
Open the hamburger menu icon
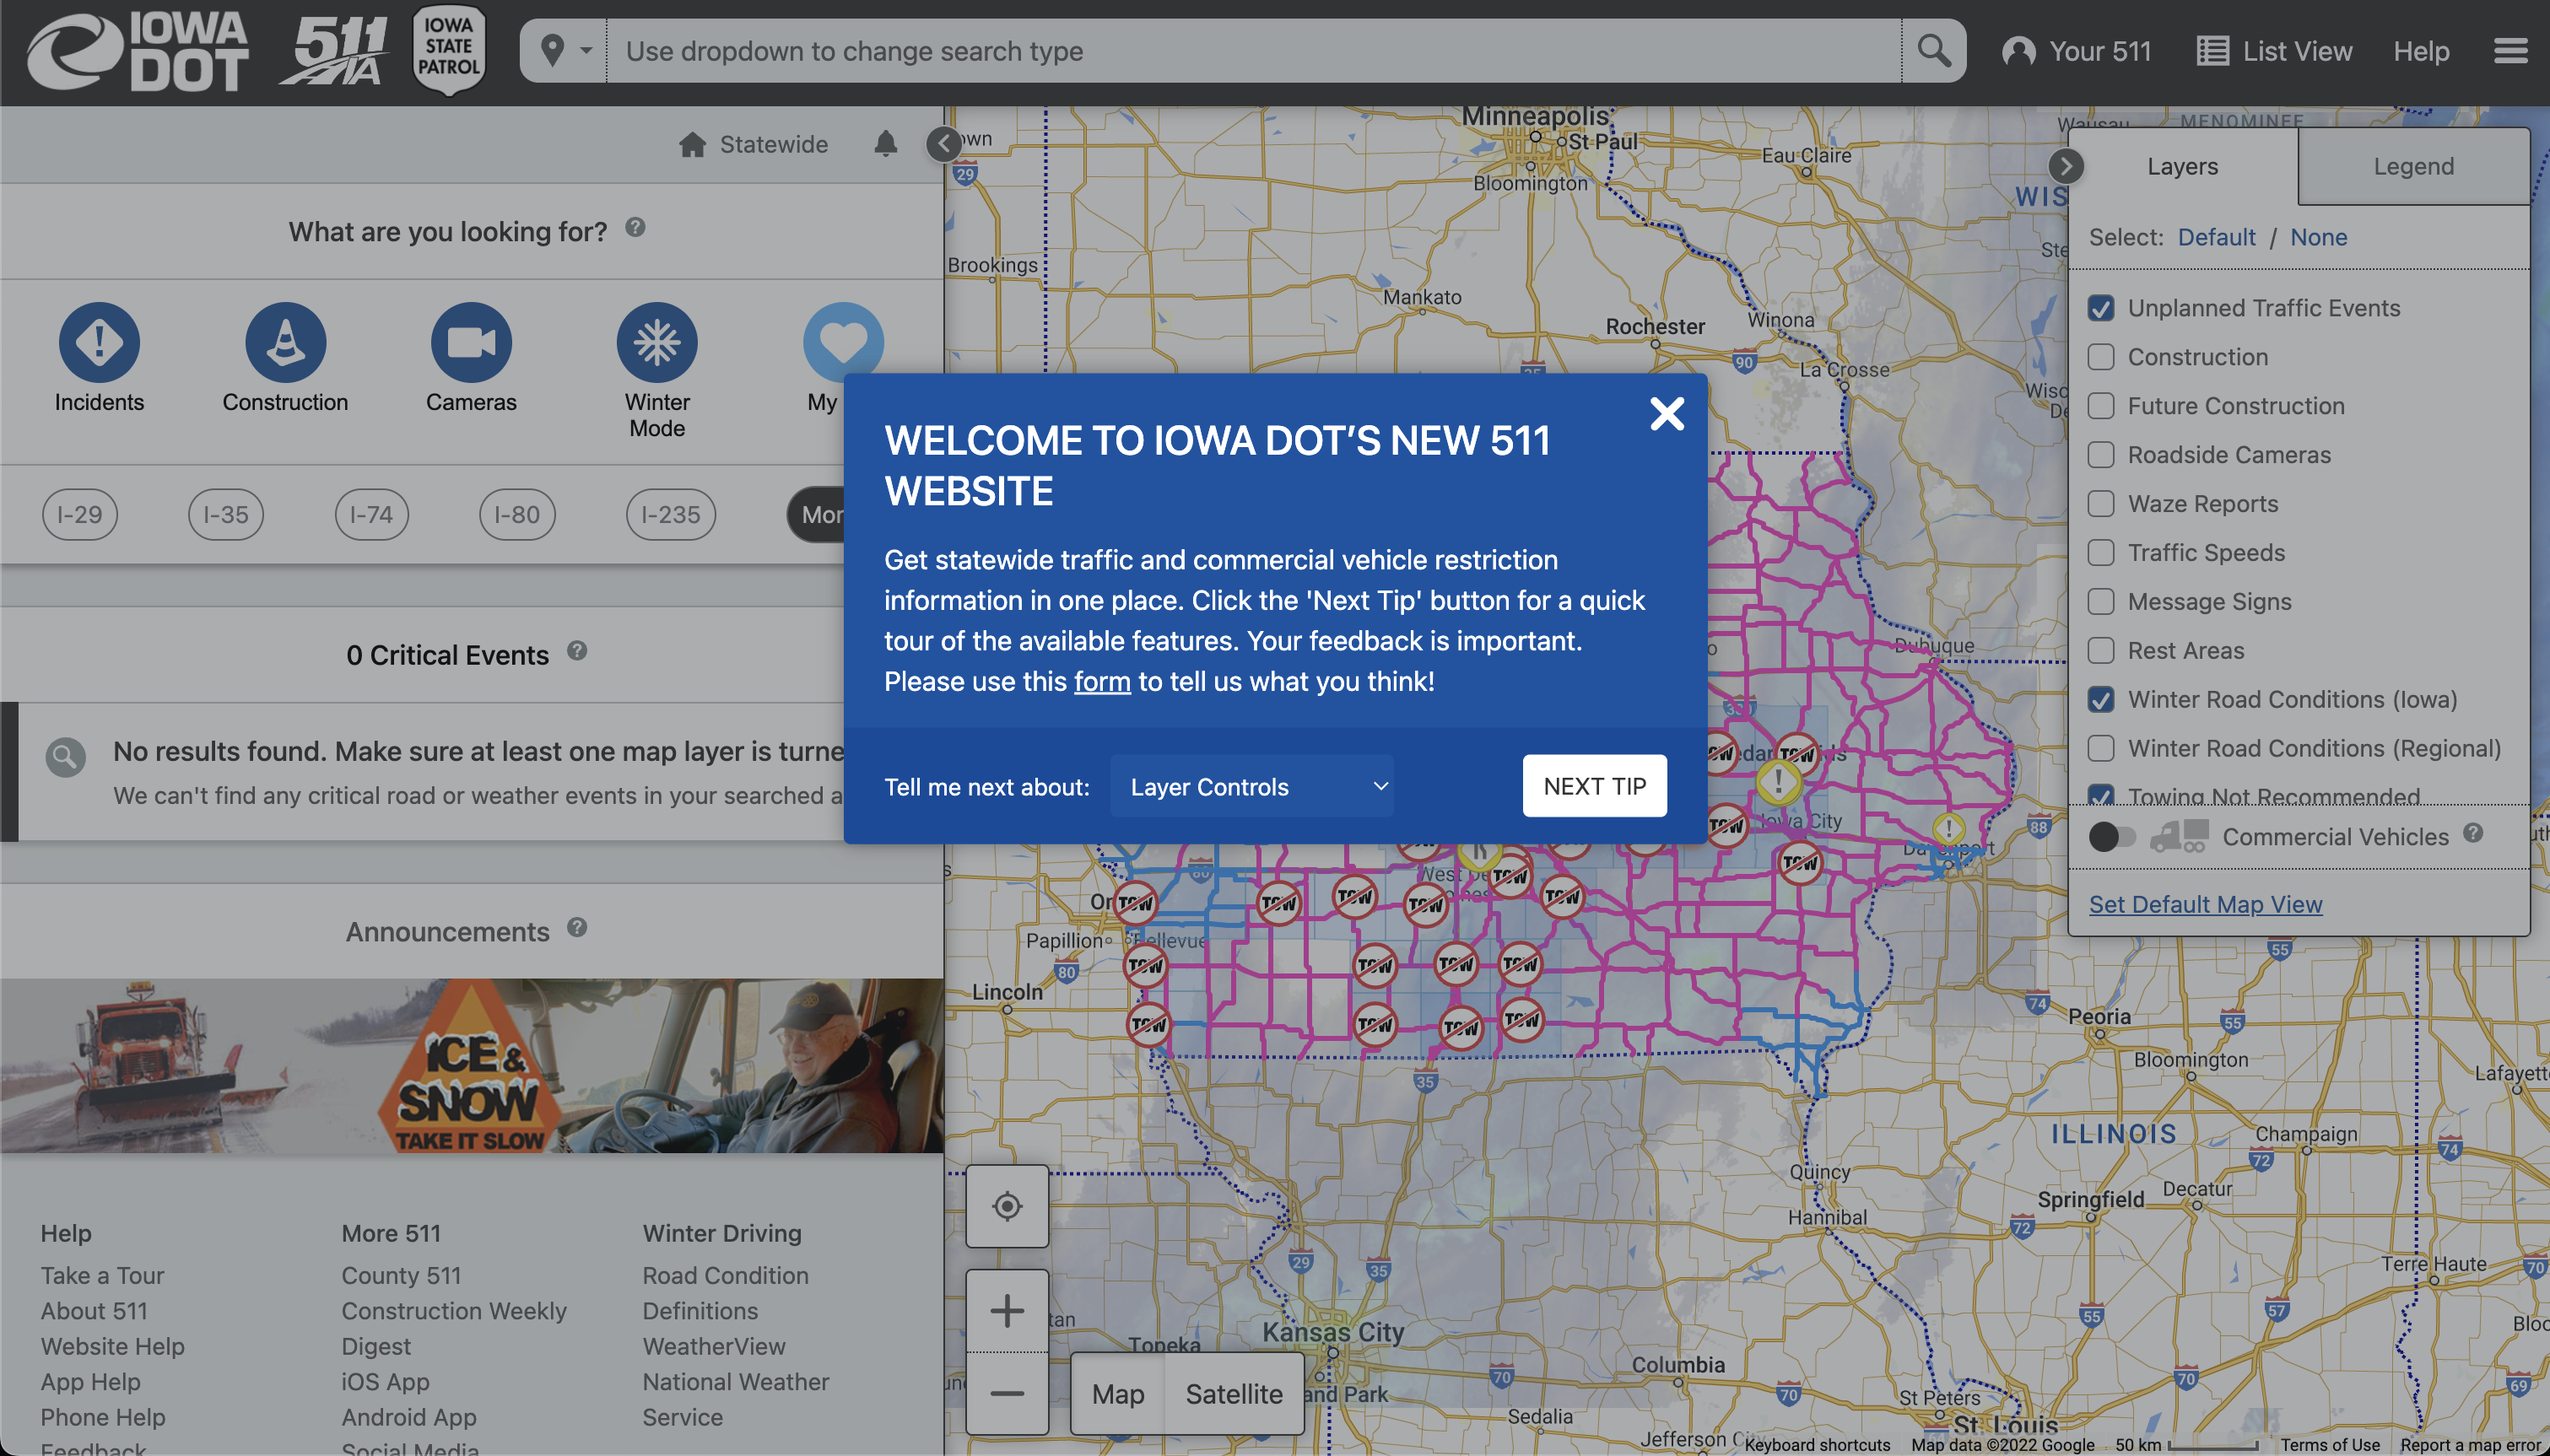2510,51
